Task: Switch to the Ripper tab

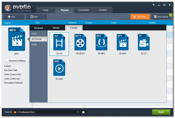Action: (65, 10)
